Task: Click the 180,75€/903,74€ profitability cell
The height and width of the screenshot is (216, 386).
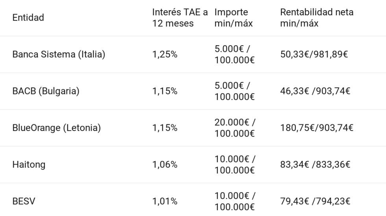Action: click(x=317, y=128)
